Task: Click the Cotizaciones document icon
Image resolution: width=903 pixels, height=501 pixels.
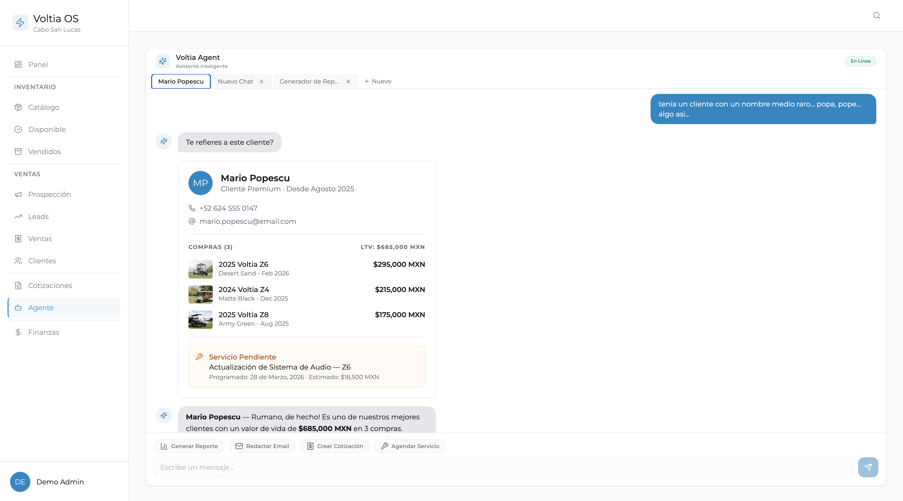Action: pyautogui.click(x=18, y=285)
